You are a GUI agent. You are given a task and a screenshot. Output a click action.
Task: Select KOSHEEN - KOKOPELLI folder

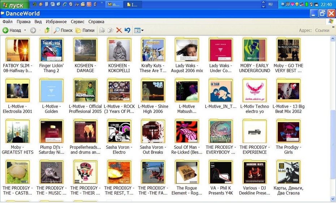click(x=119, y=55)
